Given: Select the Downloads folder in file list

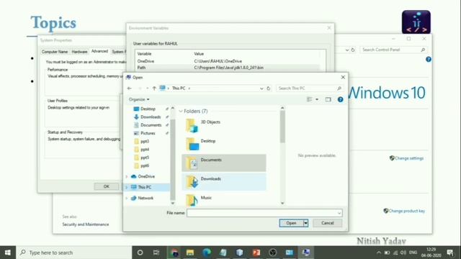Looking at the screenshot, I should (223, 182).
